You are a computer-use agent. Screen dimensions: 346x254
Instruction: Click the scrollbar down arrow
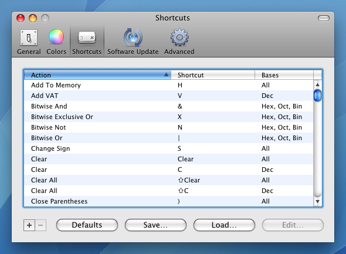click(317, 201)
